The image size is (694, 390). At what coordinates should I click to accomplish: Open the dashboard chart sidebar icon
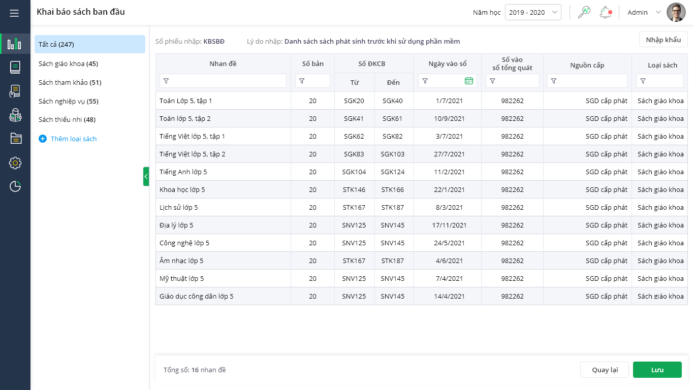pos(15,44)
